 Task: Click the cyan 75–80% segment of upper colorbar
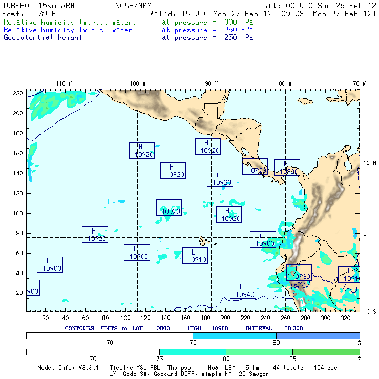pyautogui.click(x=235, y=335)
